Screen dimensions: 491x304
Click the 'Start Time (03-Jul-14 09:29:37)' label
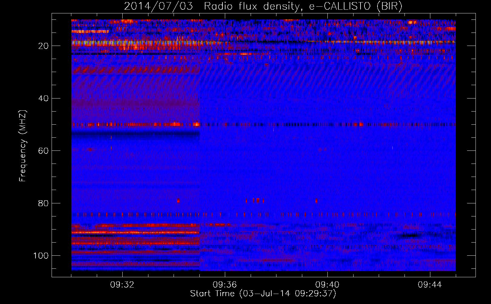(x=263, y=294)
